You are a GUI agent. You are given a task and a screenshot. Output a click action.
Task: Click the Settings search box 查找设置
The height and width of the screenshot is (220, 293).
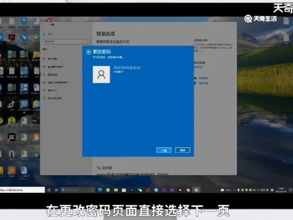click(66, 41)
